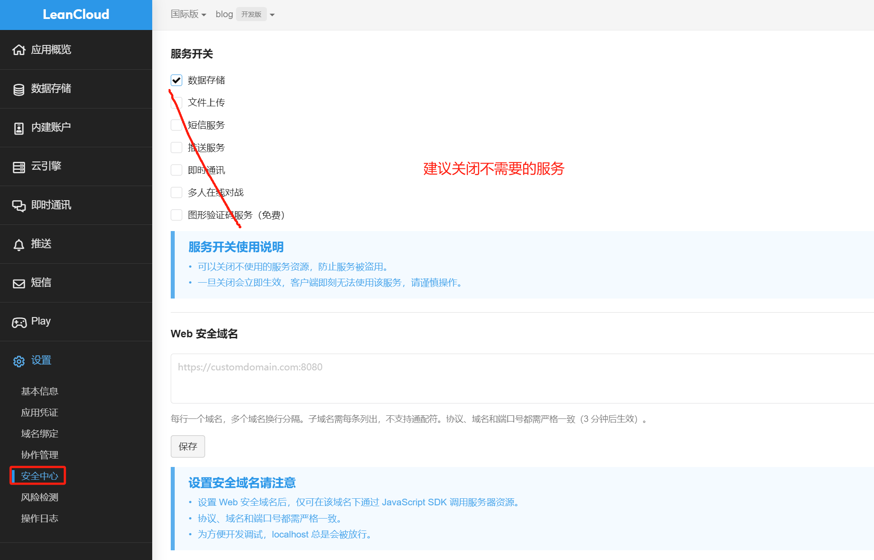Disable the 数据存储 service checkbox
The image size is (874, 560).
pyautogui.click(x=176, y=80)
